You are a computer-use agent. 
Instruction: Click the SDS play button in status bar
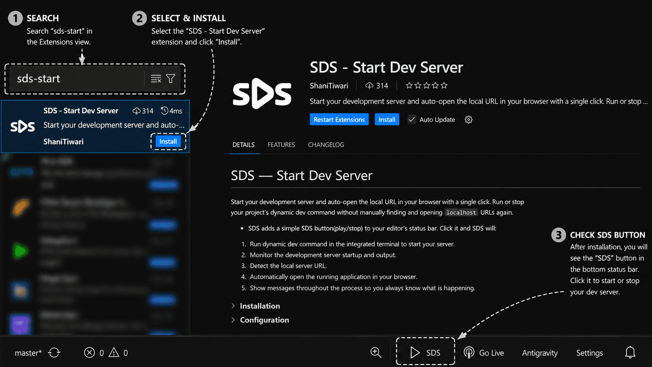click(425, 353)
